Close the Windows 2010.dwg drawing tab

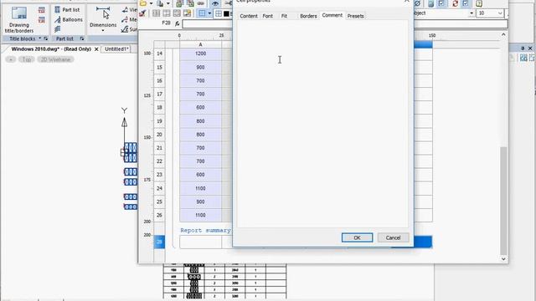pyautogui.click(x=96, y=49)
